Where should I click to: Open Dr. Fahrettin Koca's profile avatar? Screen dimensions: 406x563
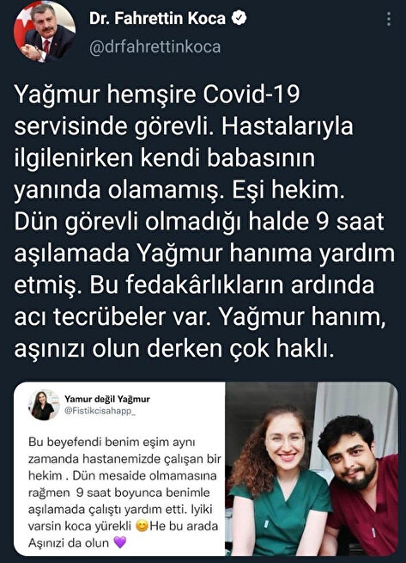(45, 32)
